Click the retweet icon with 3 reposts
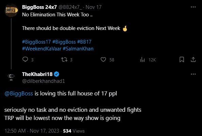The height and width of the screenshot is (136, 202). [64, 60]
